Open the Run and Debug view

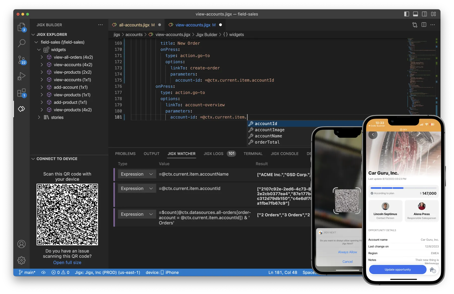tap(21, 76)
